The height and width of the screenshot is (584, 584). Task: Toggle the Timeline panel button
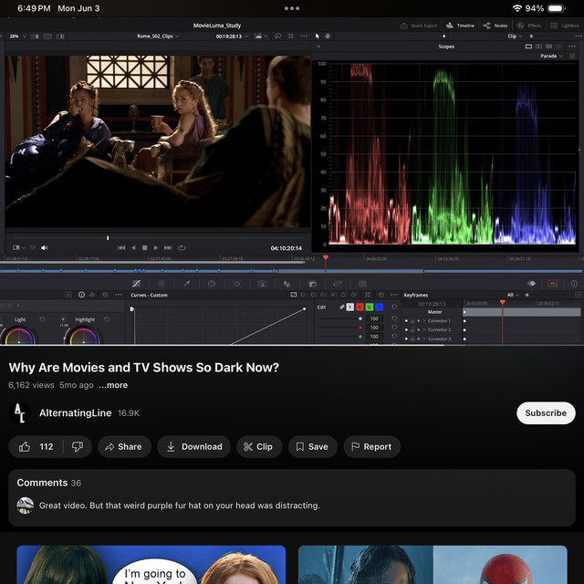pyautogui.click(x=460, y=26)
